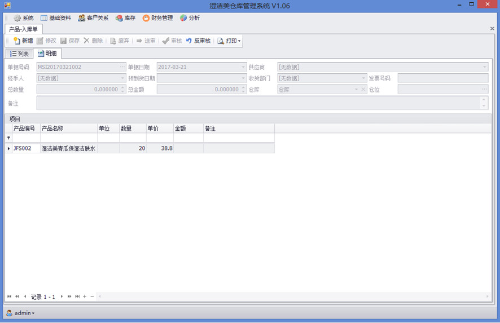Go to the next record in navigator
This screenshot has width=500, height=323.
tap(62, 297)
